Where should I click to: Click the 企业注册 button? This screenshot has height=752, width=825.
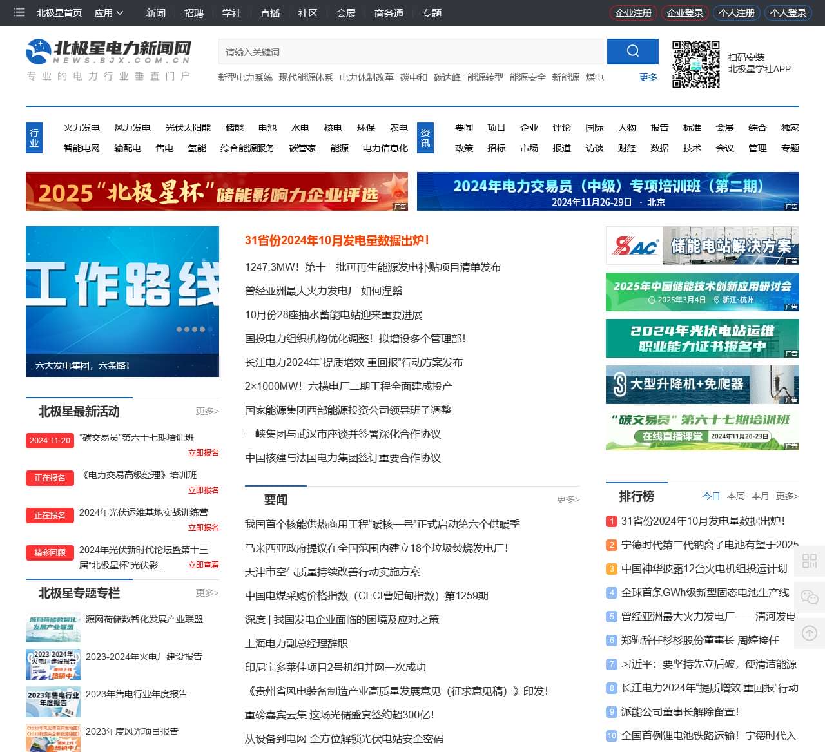click(x=633, y=13)
